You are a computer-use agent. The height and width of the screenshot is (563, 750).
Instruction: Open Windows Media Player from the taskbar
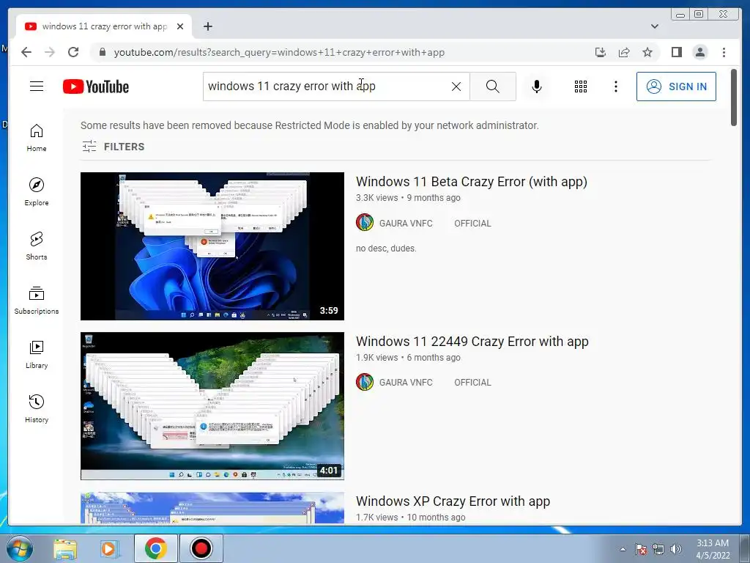[108, 548]
